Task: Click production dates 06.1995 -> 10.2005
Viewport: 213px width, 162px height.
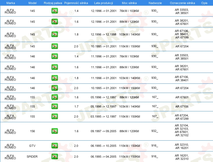Action: coord(104,146)
